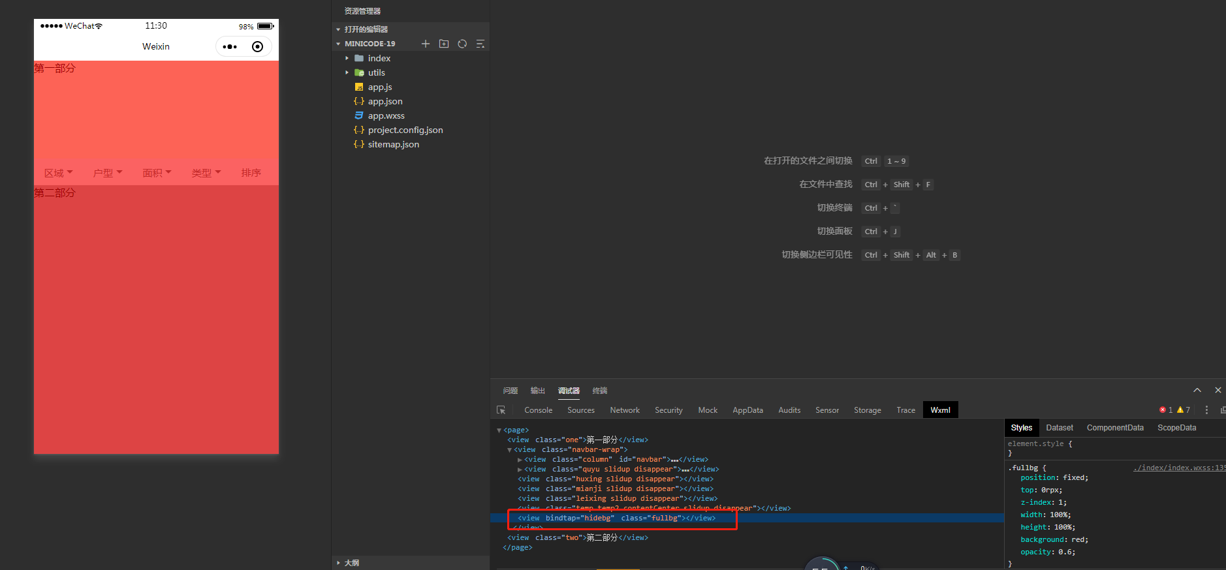Select the leixing slidup view node
1226x570 pixels.
point(618,499)
